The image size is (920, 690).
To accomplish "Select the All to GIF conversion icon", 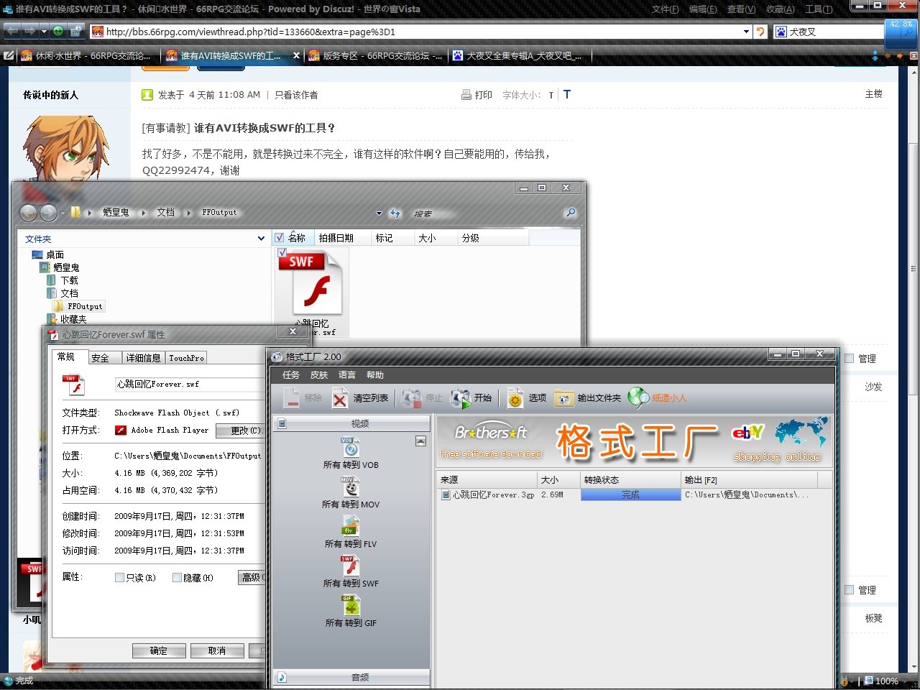I will (350, 605).
